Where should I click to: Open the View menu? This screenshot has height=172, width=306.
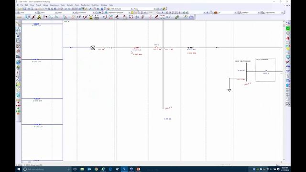[32, 5]
